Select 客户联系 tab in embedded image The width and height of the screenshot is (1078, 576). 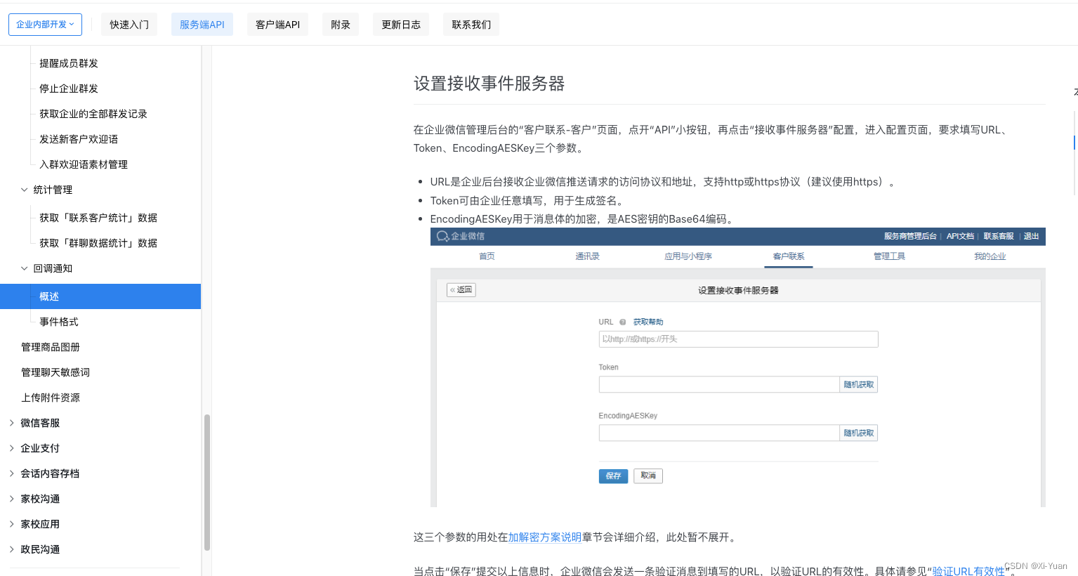(x=789, y=256)
